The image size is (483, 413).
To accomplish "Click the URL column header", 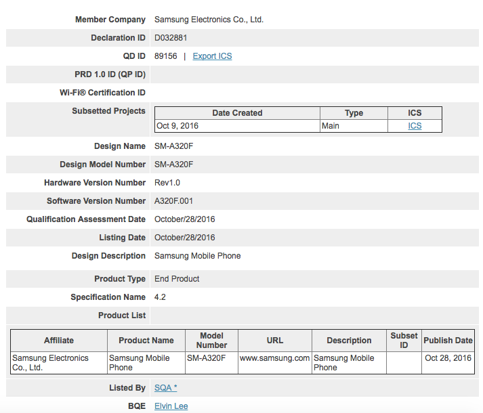I will tap(275, 341).
